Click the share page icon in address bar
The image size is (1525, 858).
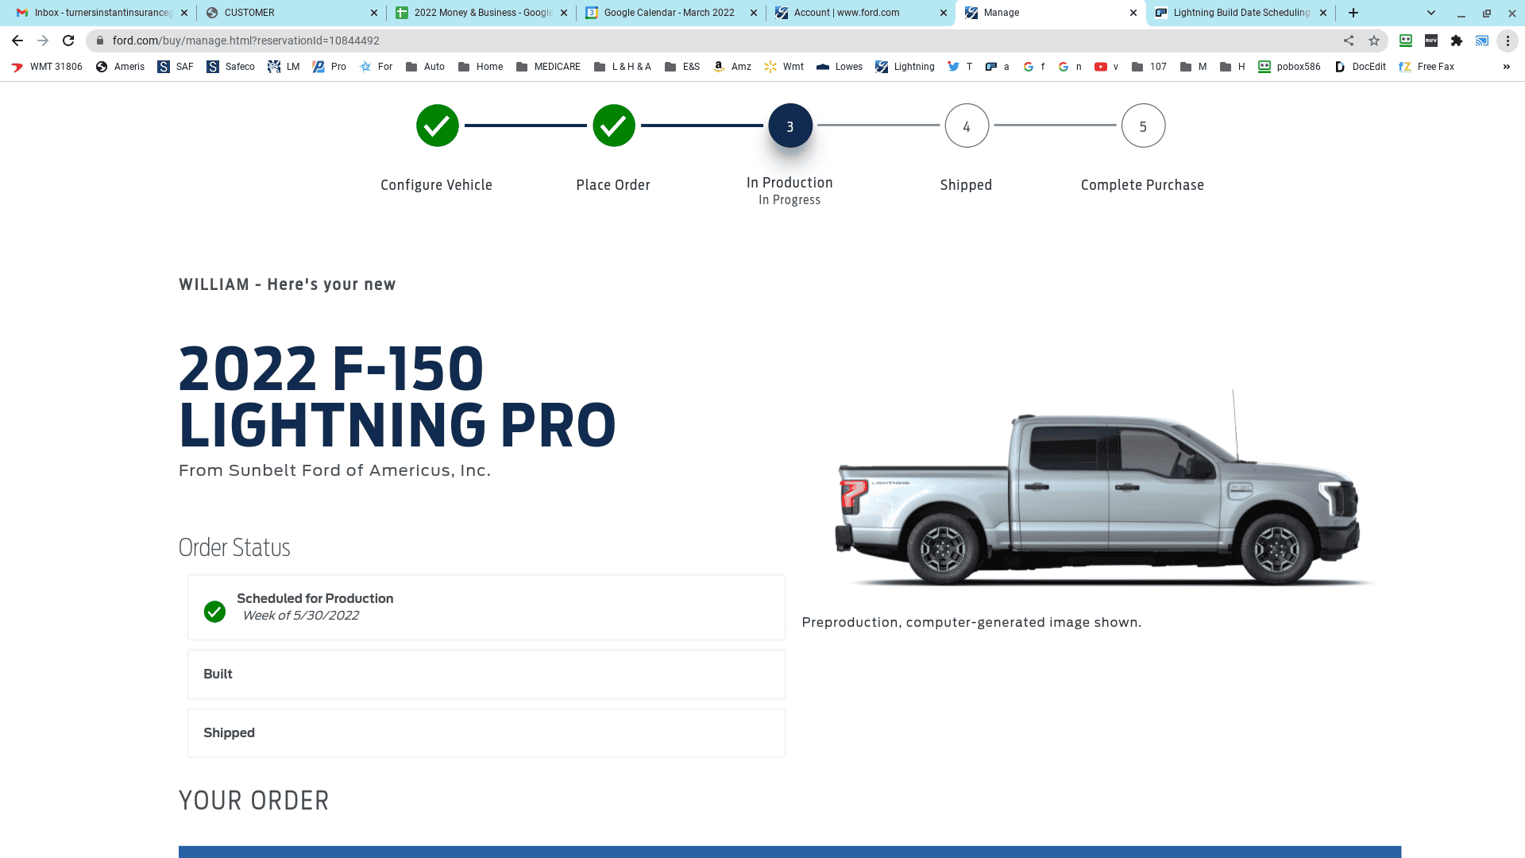click(1349, 41)
